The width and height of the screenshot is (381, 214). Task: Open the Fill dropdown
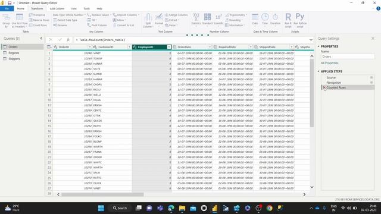point(92,20)
